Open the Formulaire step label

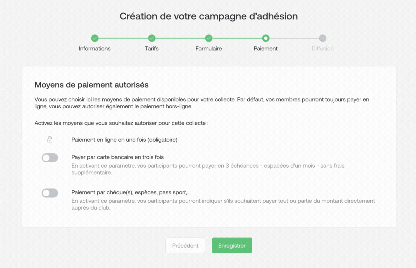pos(209,48)
